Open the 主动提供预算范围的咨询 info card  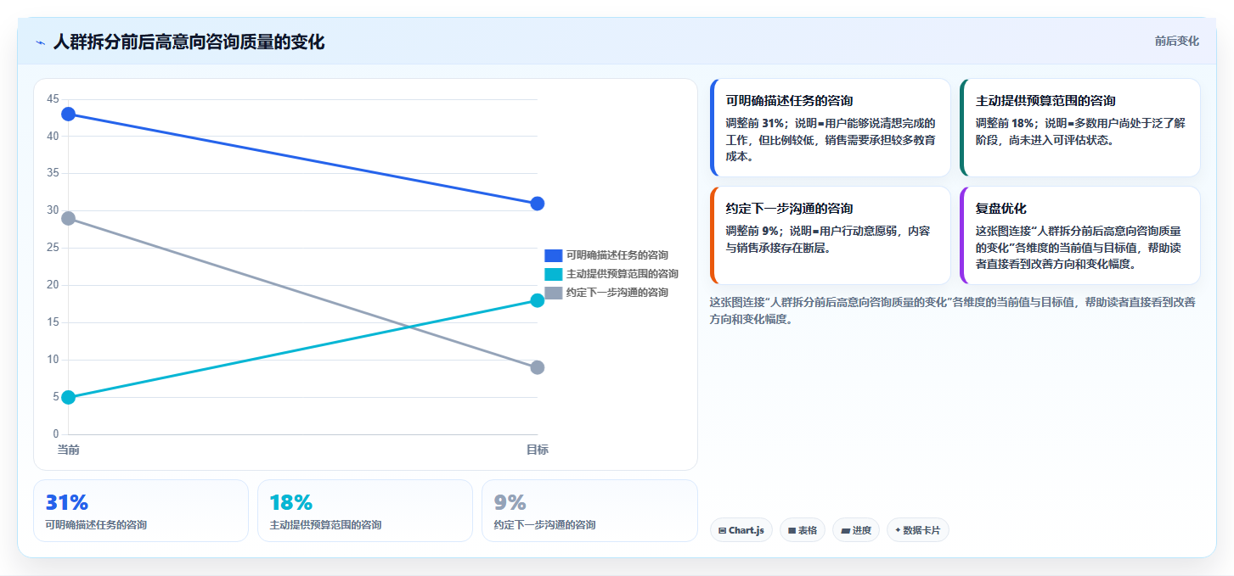pyautogui.click(x=1079, y=127)
